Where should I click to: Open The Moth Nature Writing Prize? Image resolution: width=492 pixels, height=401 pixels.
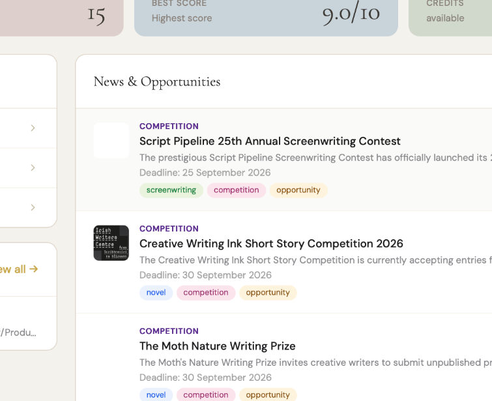pyautogui.click(x=218, y=346)
